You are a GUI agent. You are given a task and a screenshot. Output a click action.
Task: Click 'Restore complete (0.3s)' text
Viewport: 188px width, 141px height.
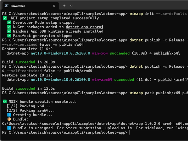(x=27, y=75)
